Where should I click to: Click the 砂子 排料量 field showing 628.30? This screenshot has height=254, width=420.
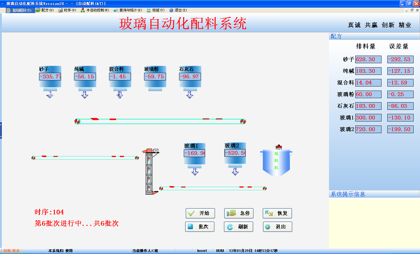tap(368, 59)
